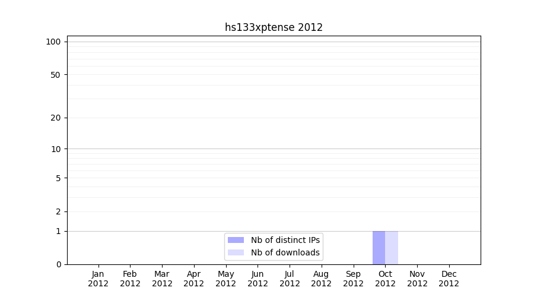The width and height of the screenshot is (534, 297).
Task: Click the dark blue October distinct IPs bar
Action: (x=379, y=248)
